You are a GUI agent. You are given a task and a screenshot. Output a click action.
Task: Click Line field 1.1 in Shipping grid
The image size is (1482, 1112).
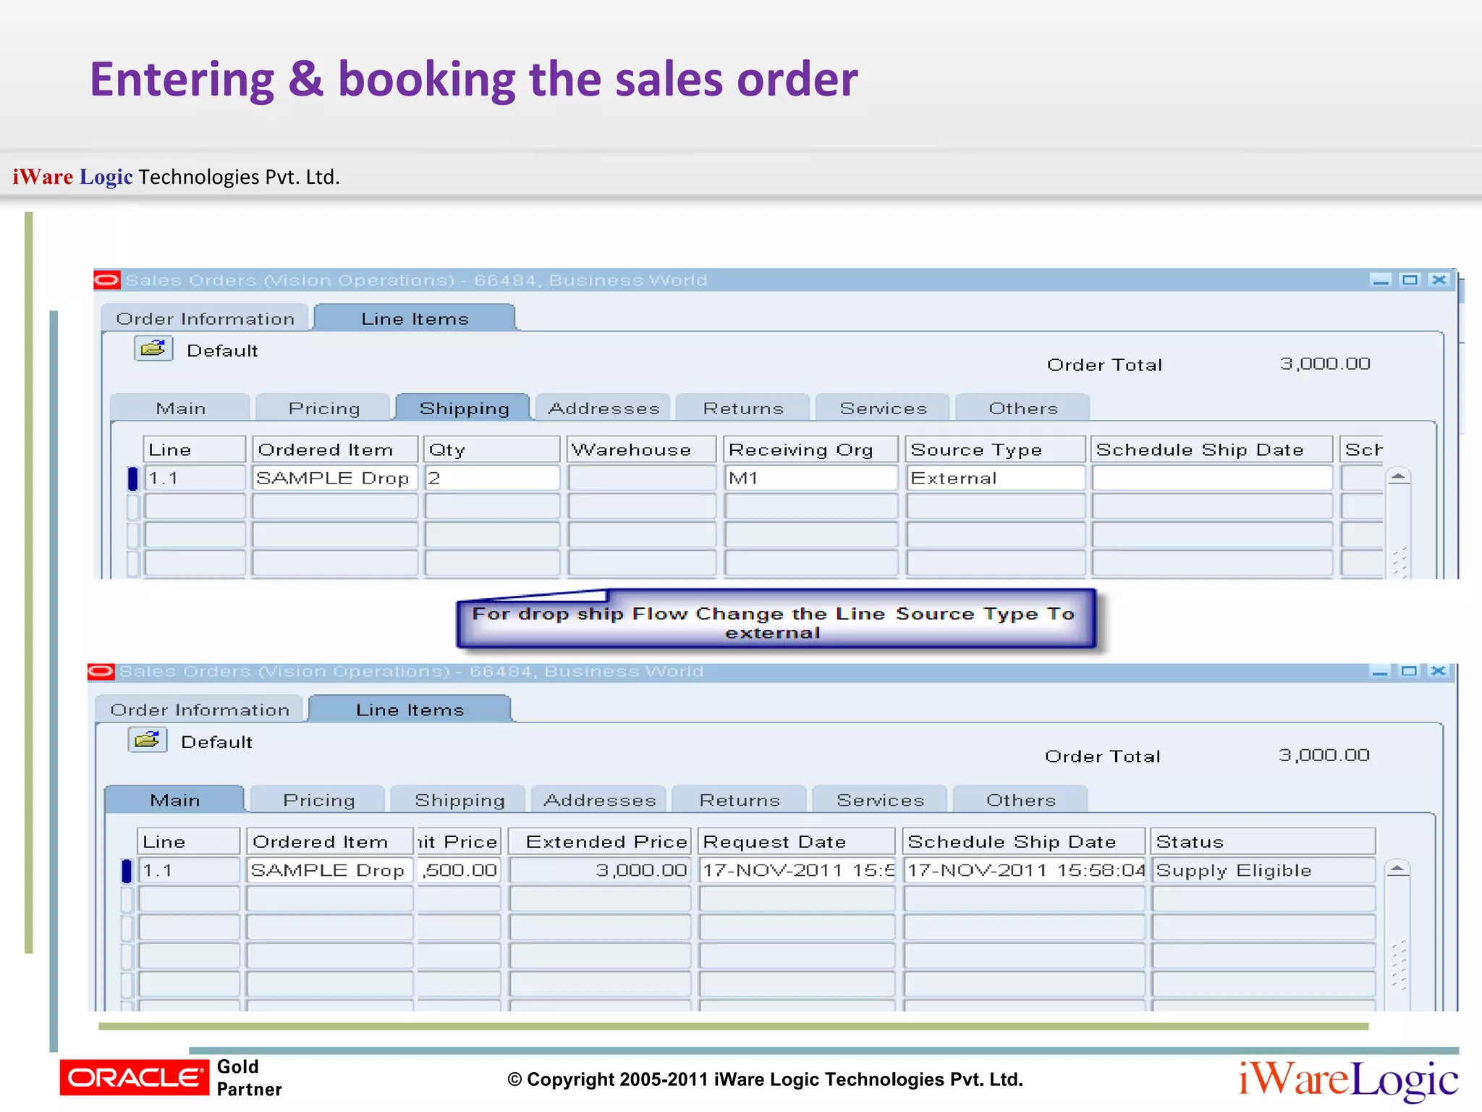195,478
